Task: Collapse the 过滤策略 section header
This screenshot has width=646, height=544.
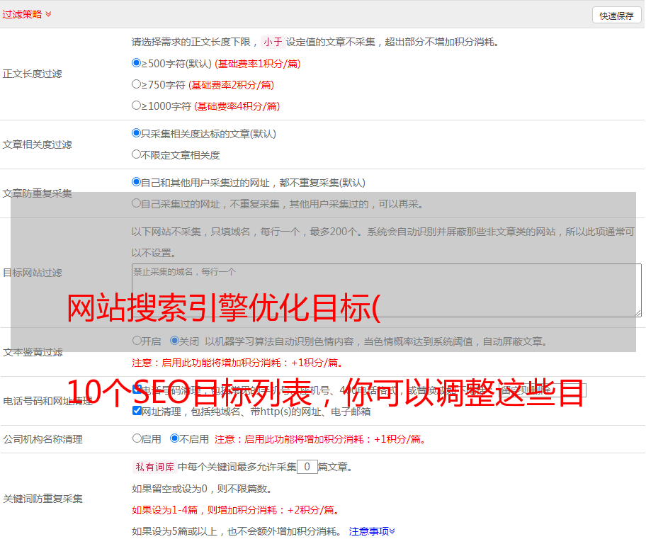Action: 27,14
